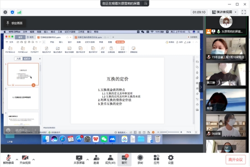Unmute microphone with 解除静音 button

tap(9, 159)
